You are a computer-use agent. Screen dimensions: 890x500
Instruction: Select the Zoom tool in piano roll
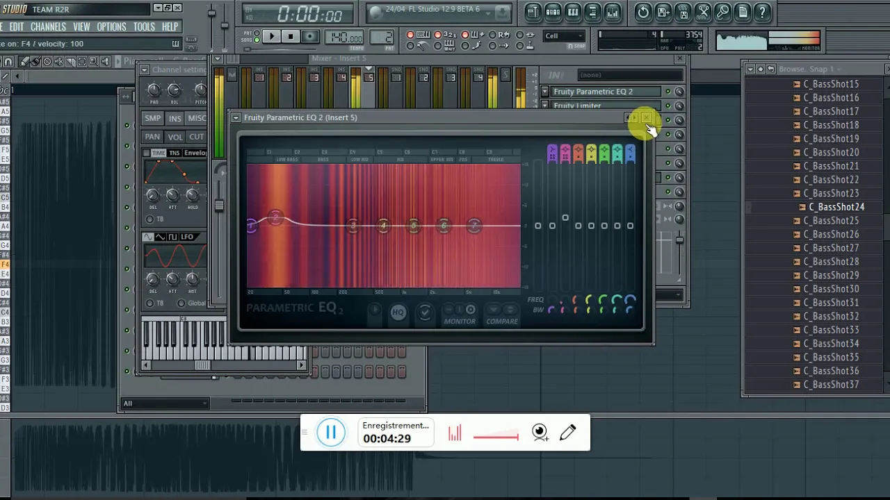coord(93,62)
